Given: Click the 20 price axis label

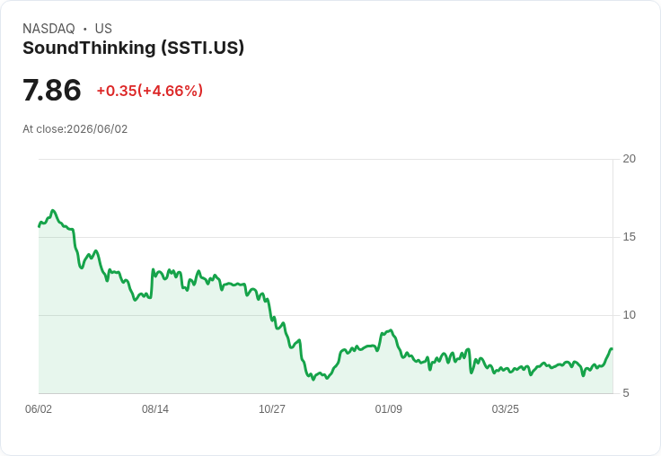Looking at the screenshot, I should 629,159.
